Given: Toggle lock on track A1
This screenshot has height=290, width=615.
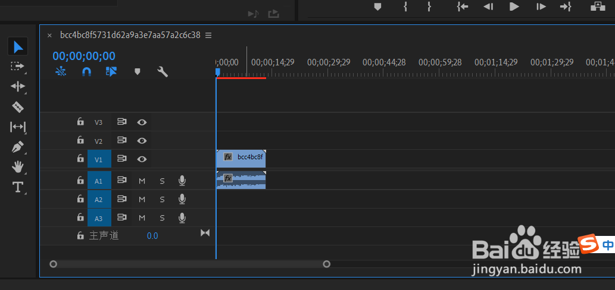Looking at the screenshot, I should click(80, 181).
